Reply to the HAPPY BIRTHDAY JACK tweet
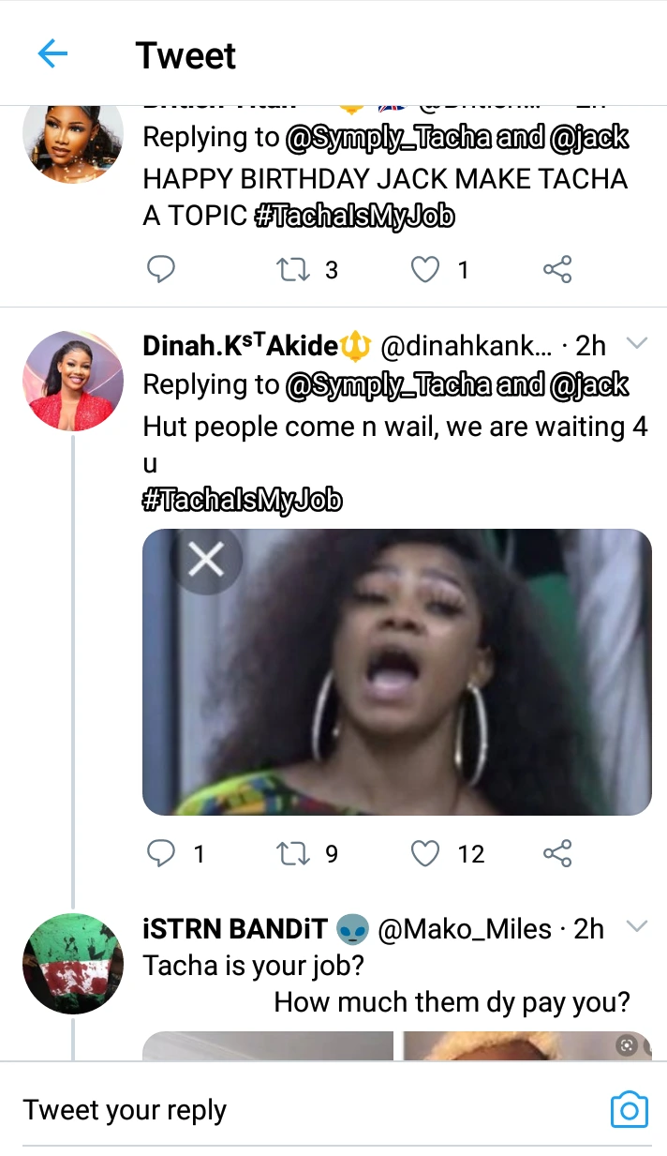Viewport: 667px width, 1156px height. [x=162, y=270]
